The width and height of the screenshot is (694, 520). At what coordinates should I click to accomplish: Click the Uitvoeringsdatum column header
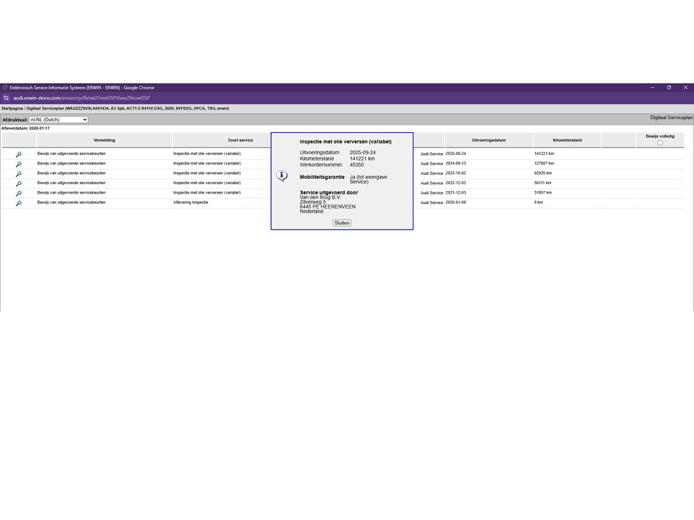coord(489,140)
